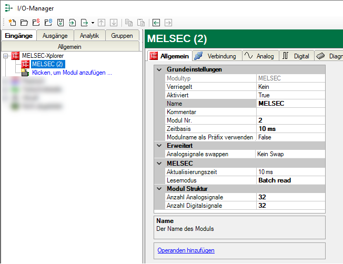Open the Analytik tab
Viewport: 343px width, 264px height.
pos(89,35)
